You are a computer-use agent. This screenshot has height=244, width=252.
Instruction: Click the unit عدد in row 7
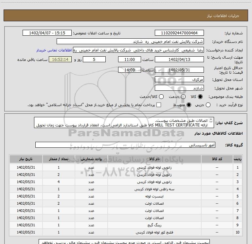point(91,211)
